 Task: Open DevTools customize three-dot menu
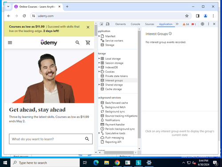tap(209, 24)
